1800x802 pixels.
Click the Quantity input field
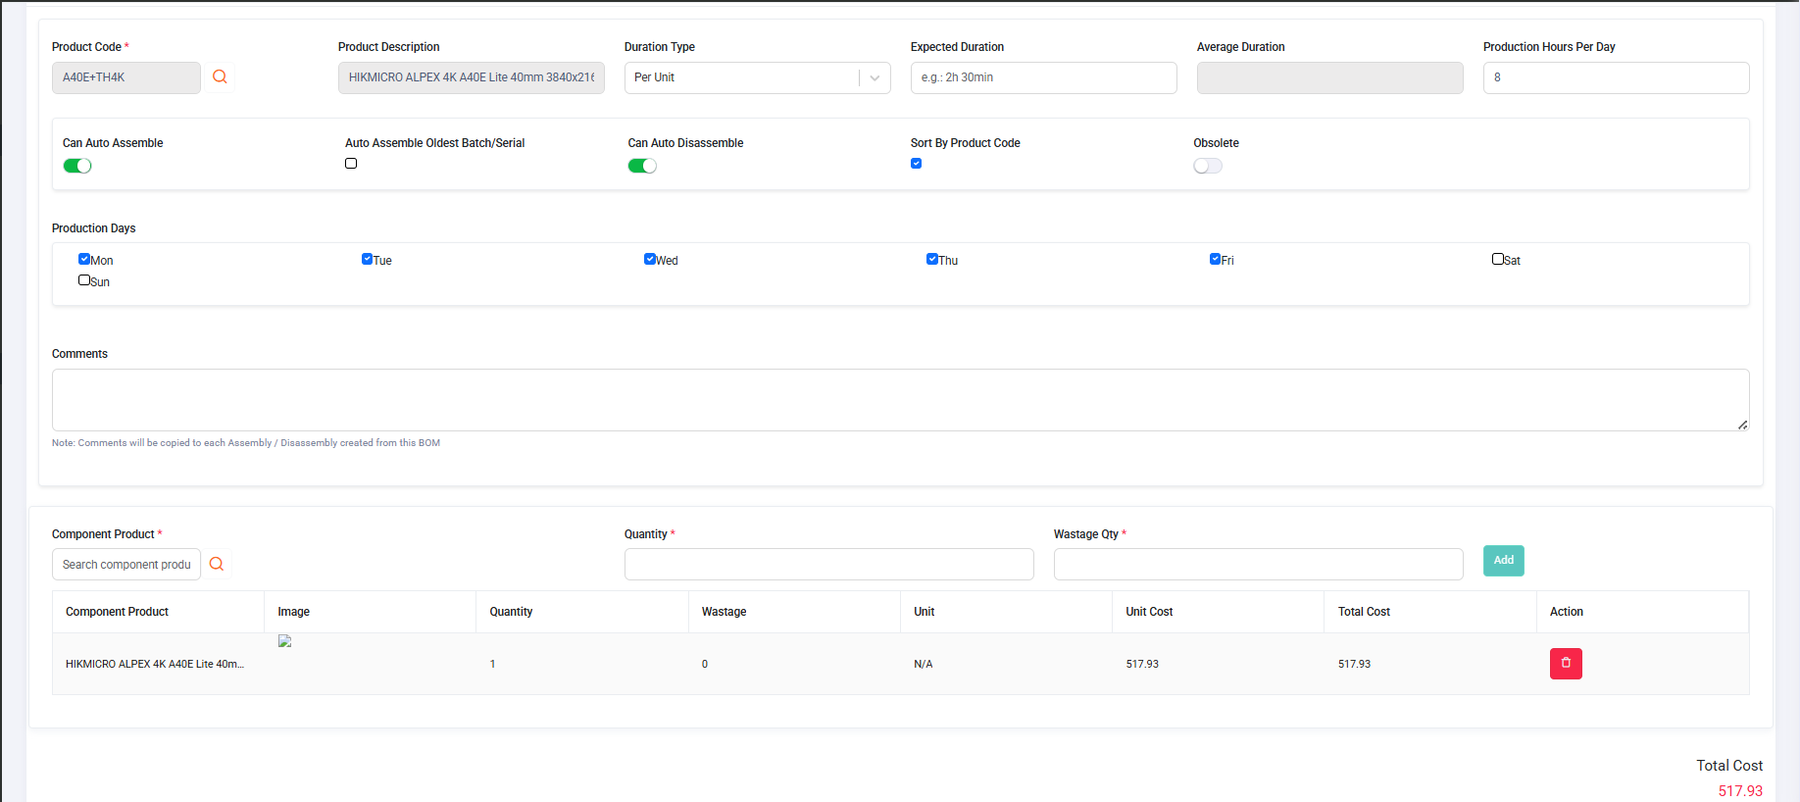[828, 565]
